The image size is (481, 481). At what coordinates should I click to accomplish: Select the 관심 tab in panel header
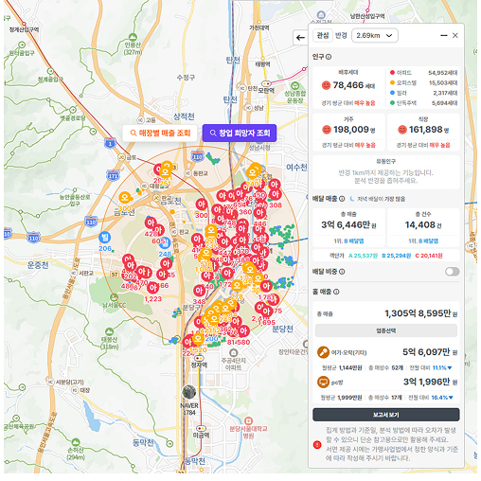pyautogui.click(x=323, y=35)
